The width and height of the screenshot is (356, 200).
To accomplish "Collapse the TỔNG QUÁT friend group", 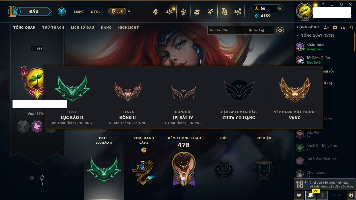I will coord(298,36).
